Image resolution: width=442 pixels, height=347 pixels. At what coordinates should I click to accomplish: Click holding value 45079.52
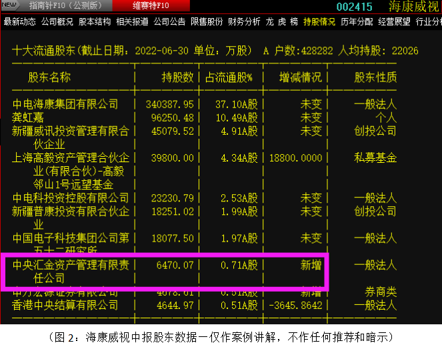173,131
